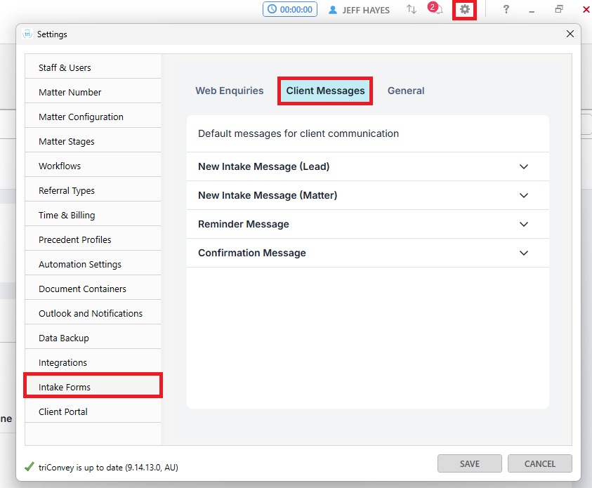The image size is (592, 488).
Task: Click the triConvey is up to date text
Action: pos(108,467)
